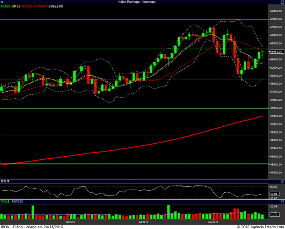Viewport: 285px width, 229px height.
Task: Click the out 2016 date axis label
Action: click(143, 222)
